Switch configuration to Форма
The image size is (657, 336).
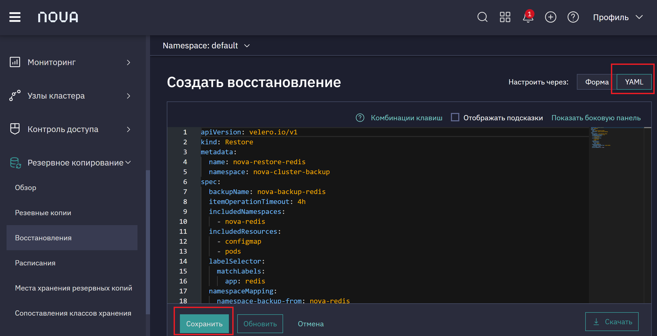[x=597, y=82]
